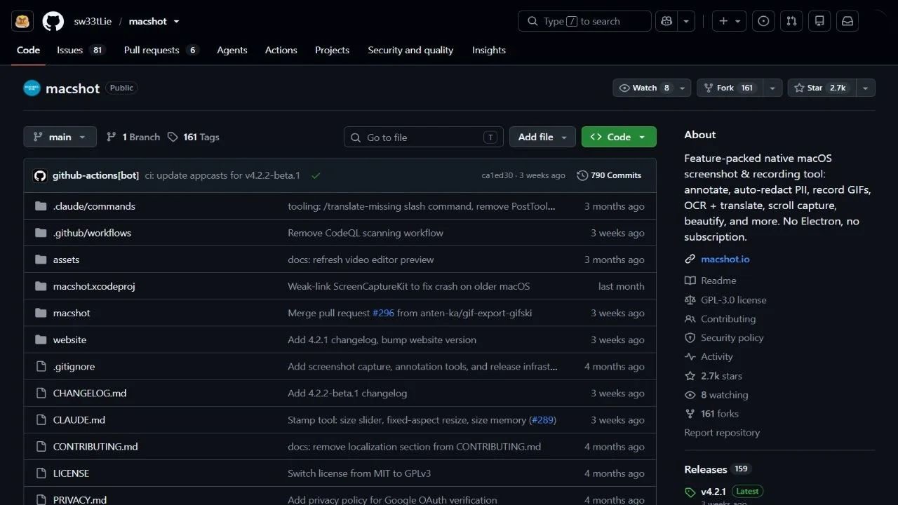Click the Security policy shield icon
This screenshot has width=898, height=505.
tap(690, 338)
